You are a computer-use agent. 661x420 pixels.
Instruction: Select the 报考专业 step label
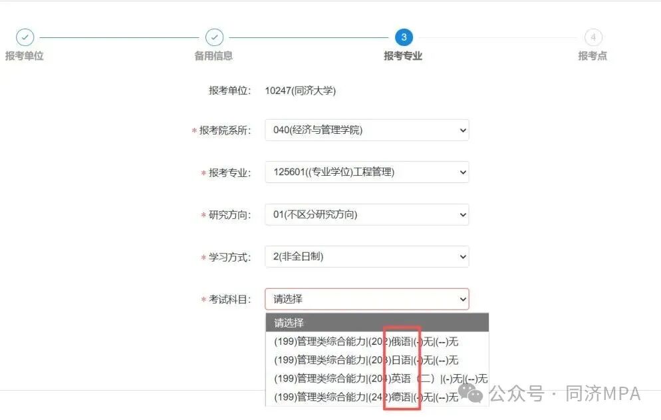(x=403, y=56)
